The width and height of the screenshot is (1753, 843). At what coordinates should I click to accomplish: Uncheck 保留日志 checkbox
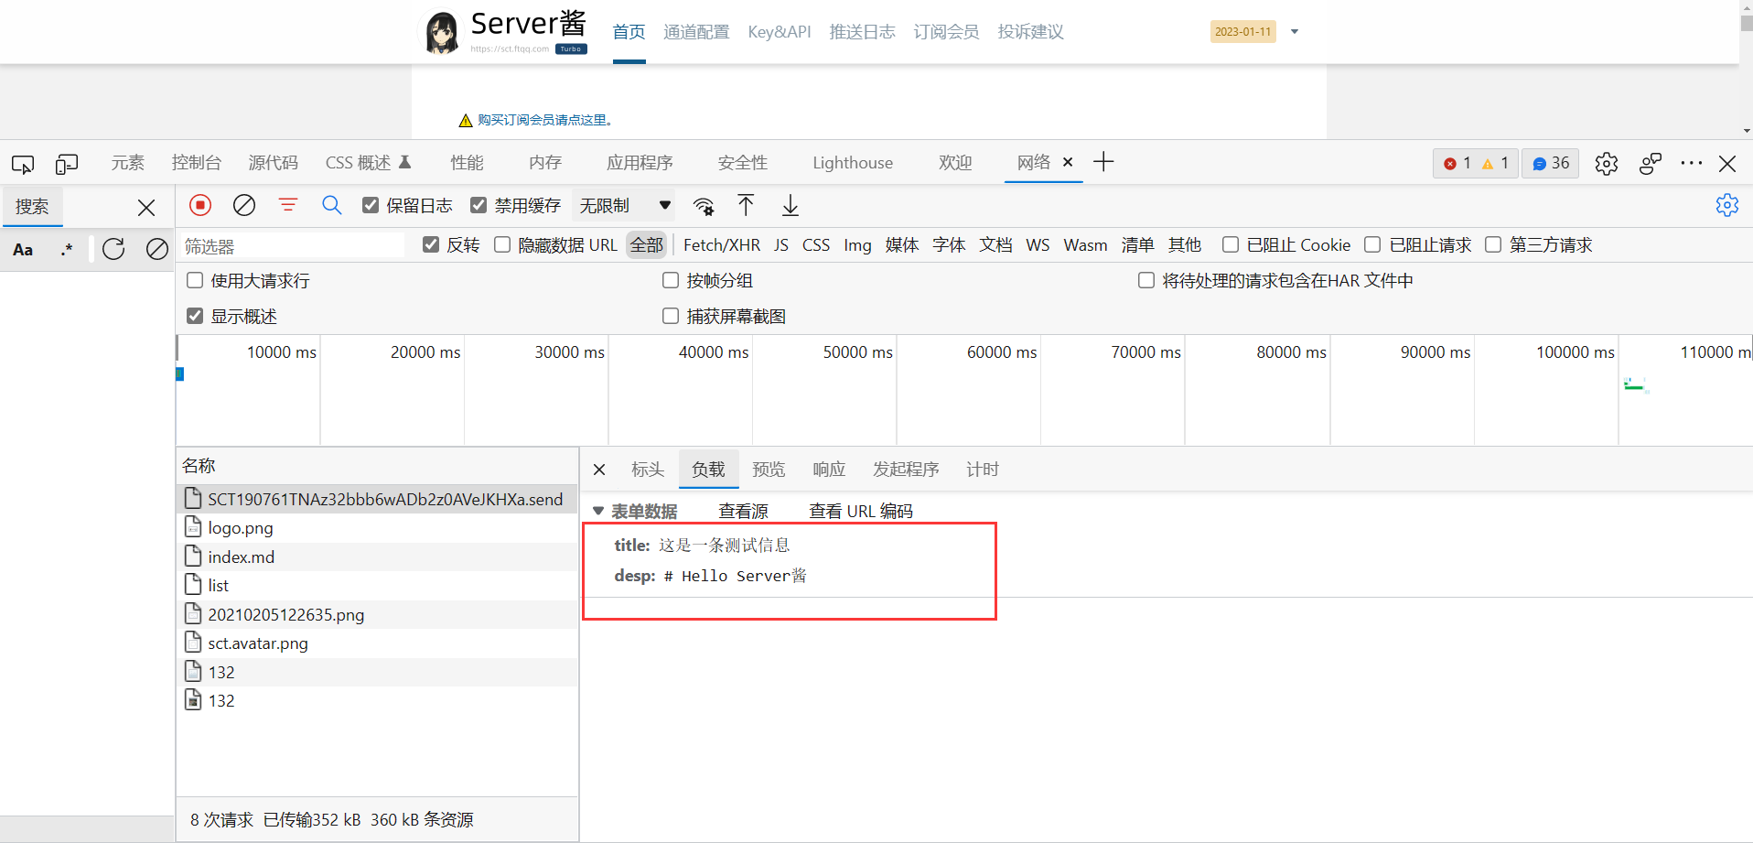point(371,205)
